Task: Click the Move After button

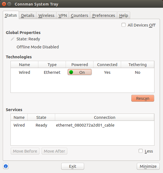Action: click(54, 151)
